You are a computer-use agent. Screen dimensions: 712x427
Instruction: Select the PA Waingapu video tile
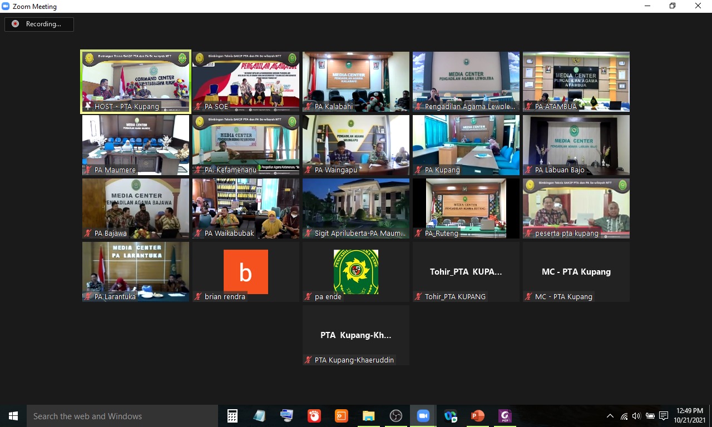pyautogui.click(x=356, y=145)
